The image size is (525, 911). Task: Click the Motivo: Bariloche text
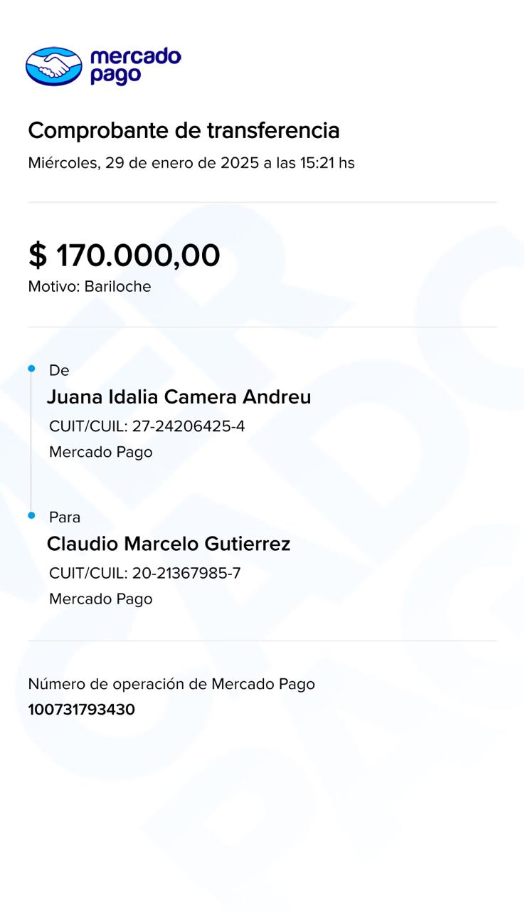pyautogui.click(x=90, y=287)
